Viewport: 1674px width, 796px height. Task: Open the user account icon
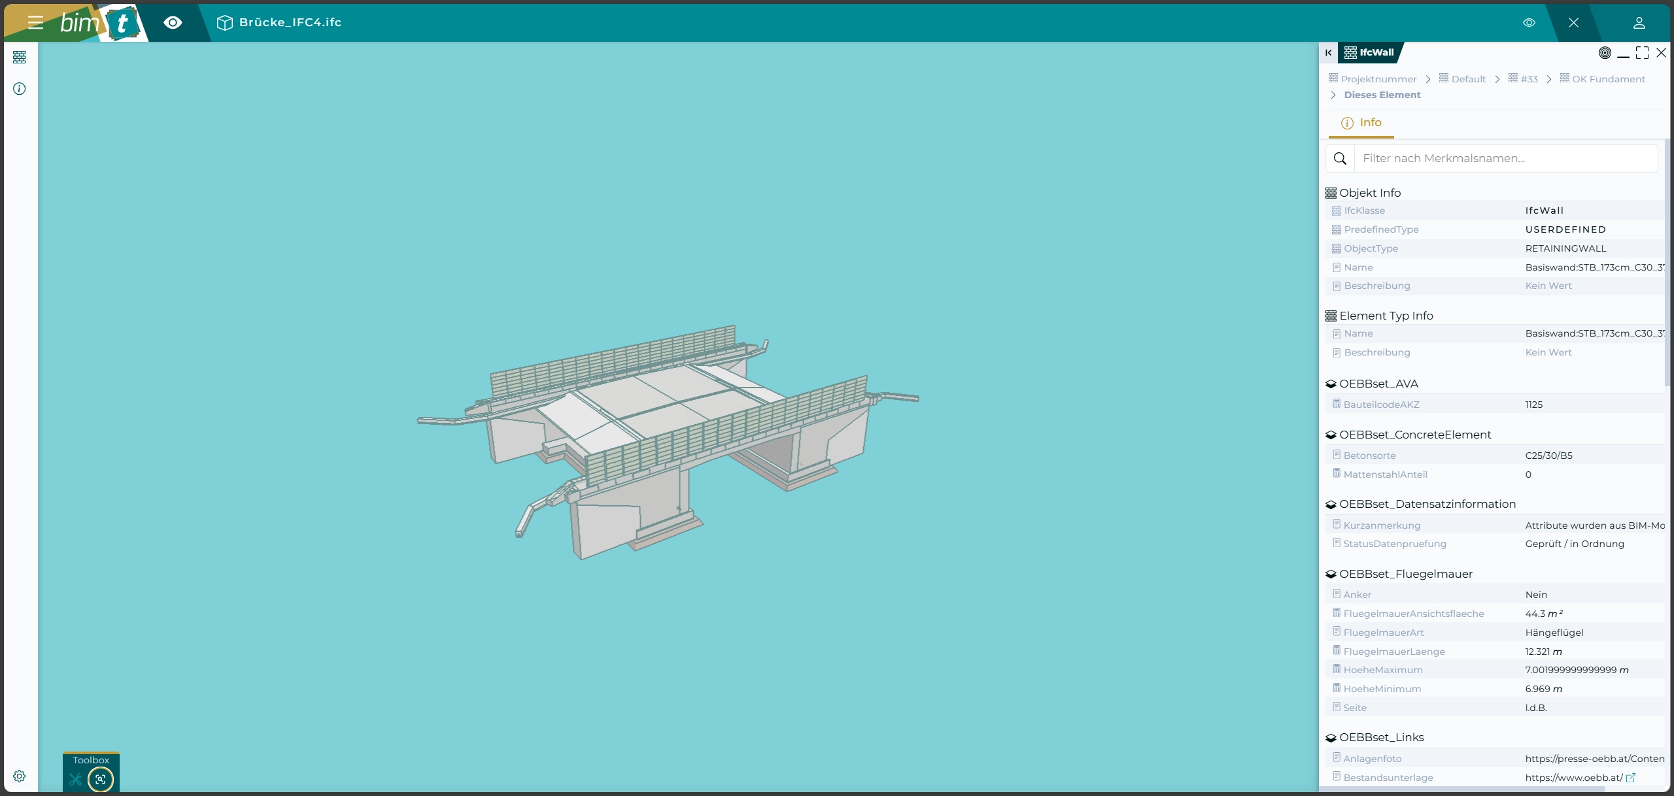click(1639, 23)
